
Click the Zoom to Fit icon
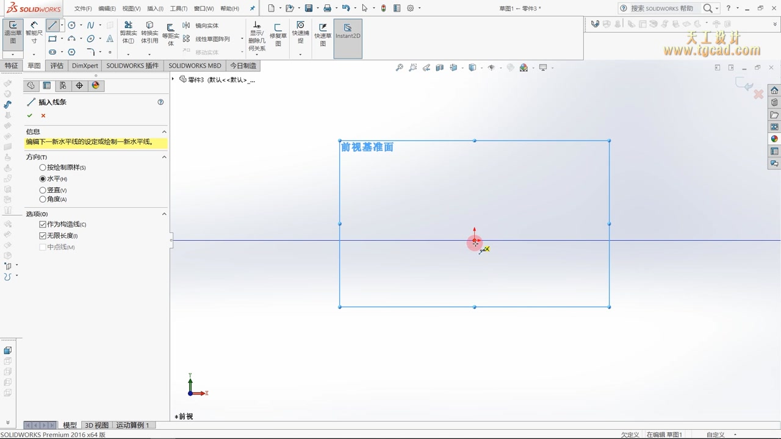pos(400,68)
